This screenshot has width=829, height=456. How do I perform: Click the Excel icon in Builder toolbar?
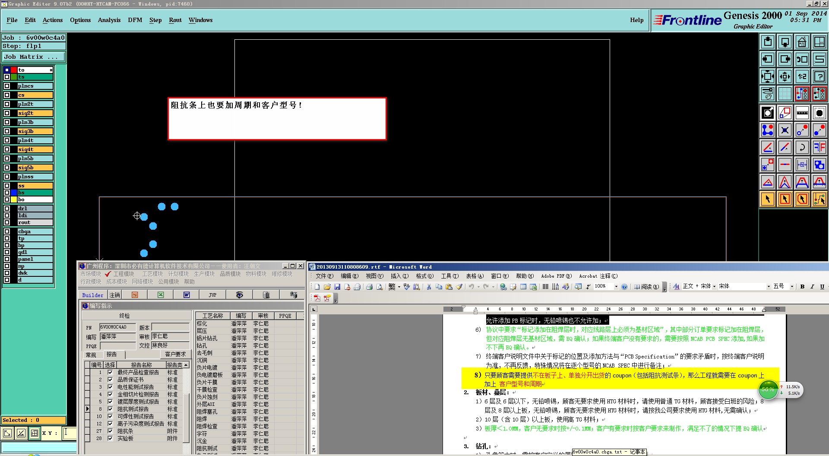(161, 295)
